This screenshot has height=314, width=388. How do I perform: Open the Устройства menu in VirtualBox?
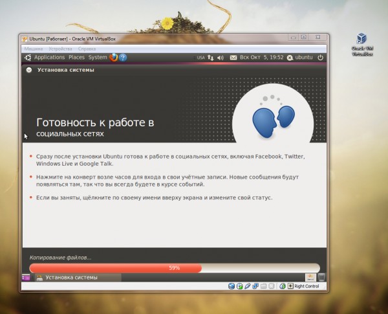pos(60,49)
